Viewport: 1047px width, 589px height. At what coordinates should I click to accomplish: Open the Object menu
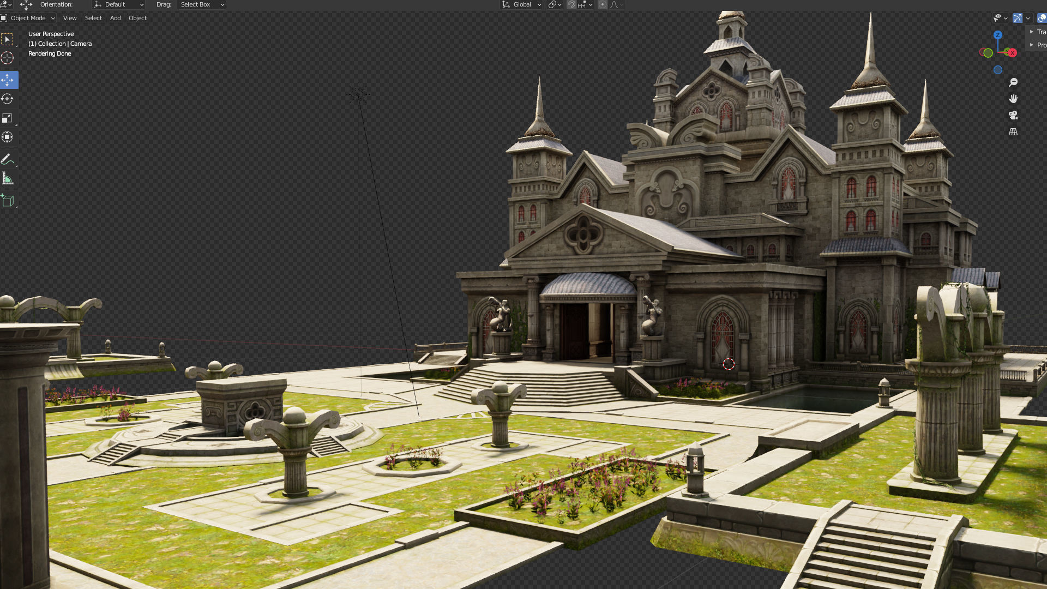click(137, 18)
